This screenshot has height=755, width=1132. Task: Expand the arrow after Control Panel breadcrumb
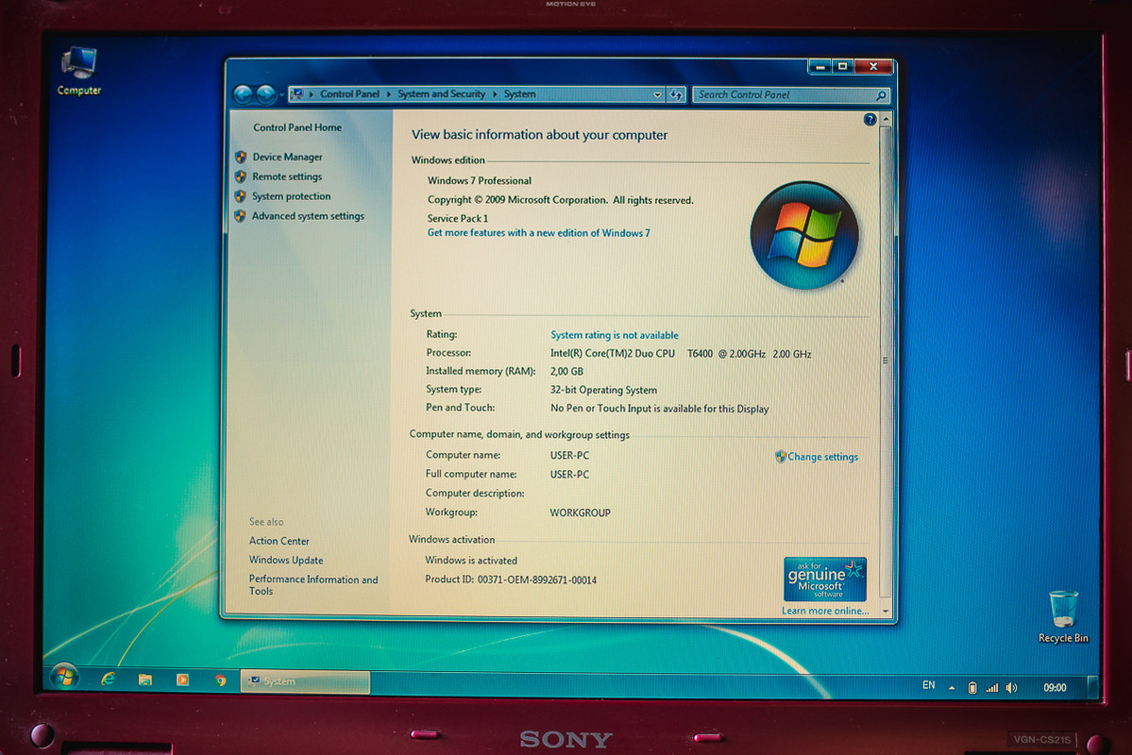388,94
